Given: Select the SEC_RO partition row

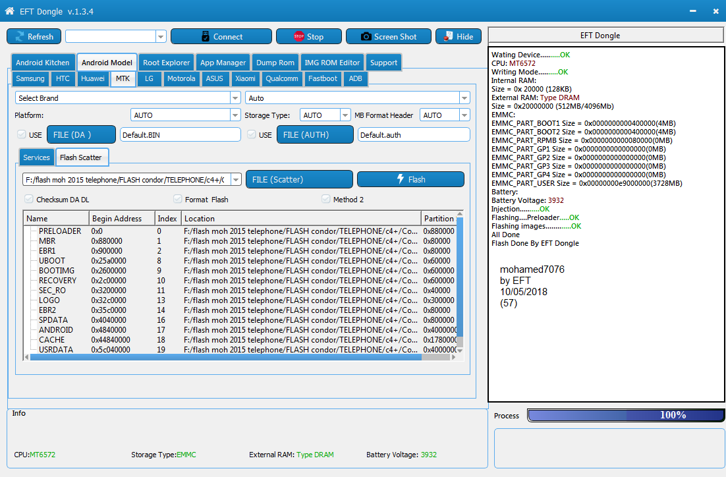Looking at the screenshot, I should tap(240, 291).
